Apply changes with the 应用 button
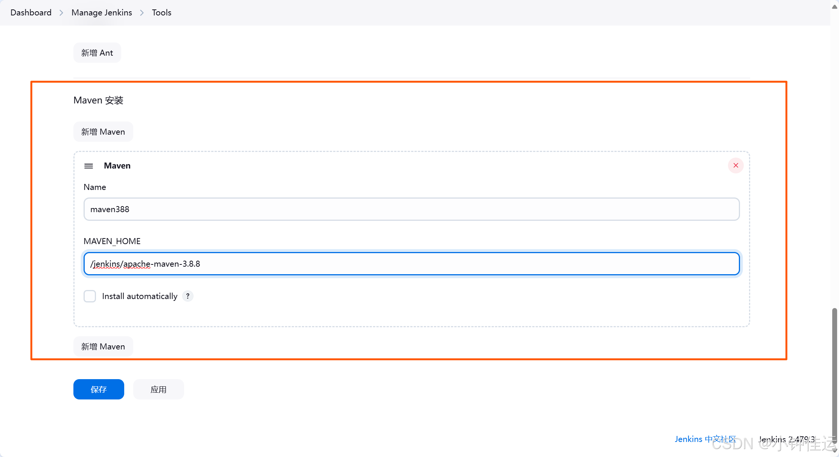839x457 pixels. coord(158,389)
